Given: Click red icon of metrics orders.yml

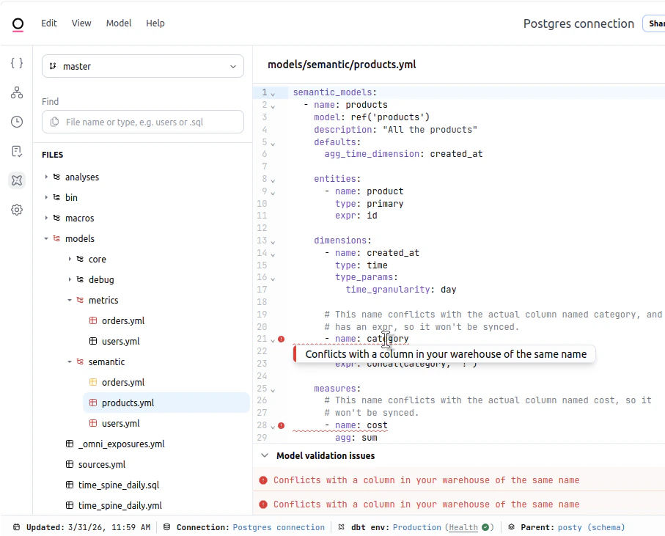Looking at the screenshot, I should click(93, 320).
